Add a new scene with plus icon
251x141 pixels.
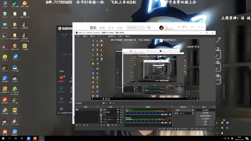point(77,125)
